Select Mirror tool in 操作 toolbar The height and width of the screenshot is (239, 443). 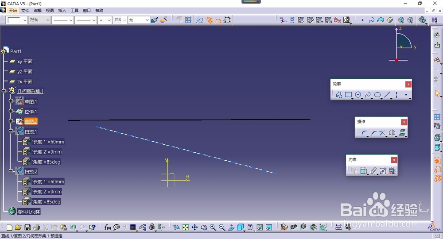click(x=392, y=133)
